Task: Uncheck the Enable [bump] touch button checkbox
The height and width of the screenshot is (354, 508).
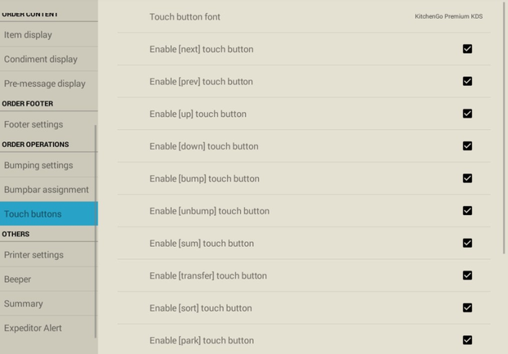Action: pyautogui.click(x=467, y=178)
